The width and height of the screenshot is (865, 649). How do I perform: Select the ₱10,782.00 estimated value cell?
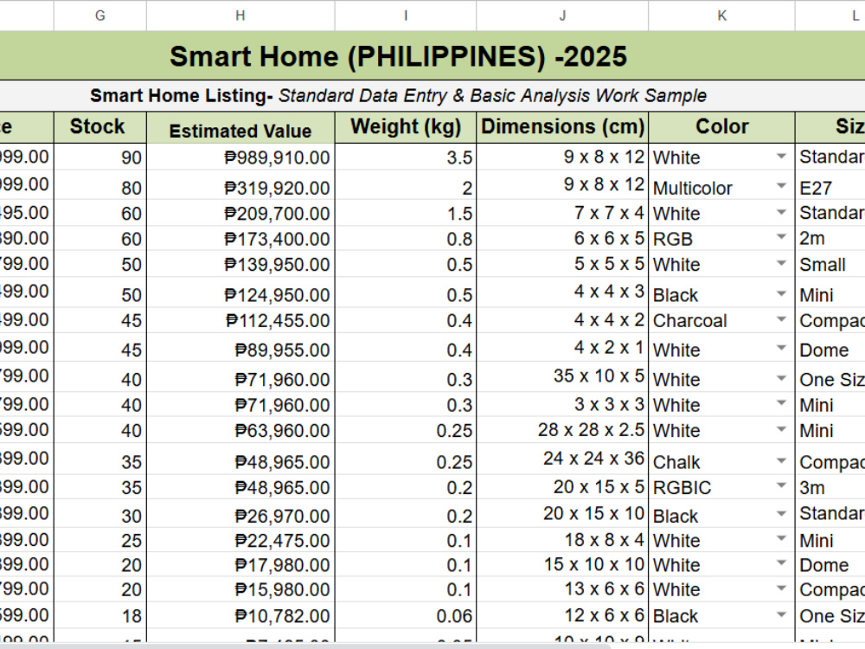tap(240, 614)
